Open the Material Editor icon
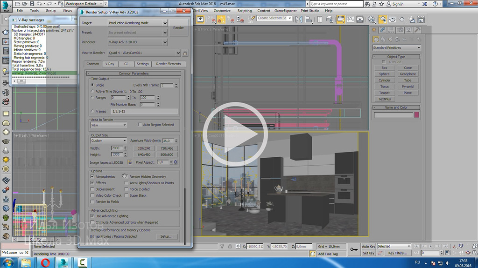478x268 pixels. click(x=371, y=20)
